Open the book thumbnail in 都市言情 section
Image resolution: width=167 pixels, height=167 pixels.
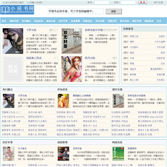click(118, 101)
